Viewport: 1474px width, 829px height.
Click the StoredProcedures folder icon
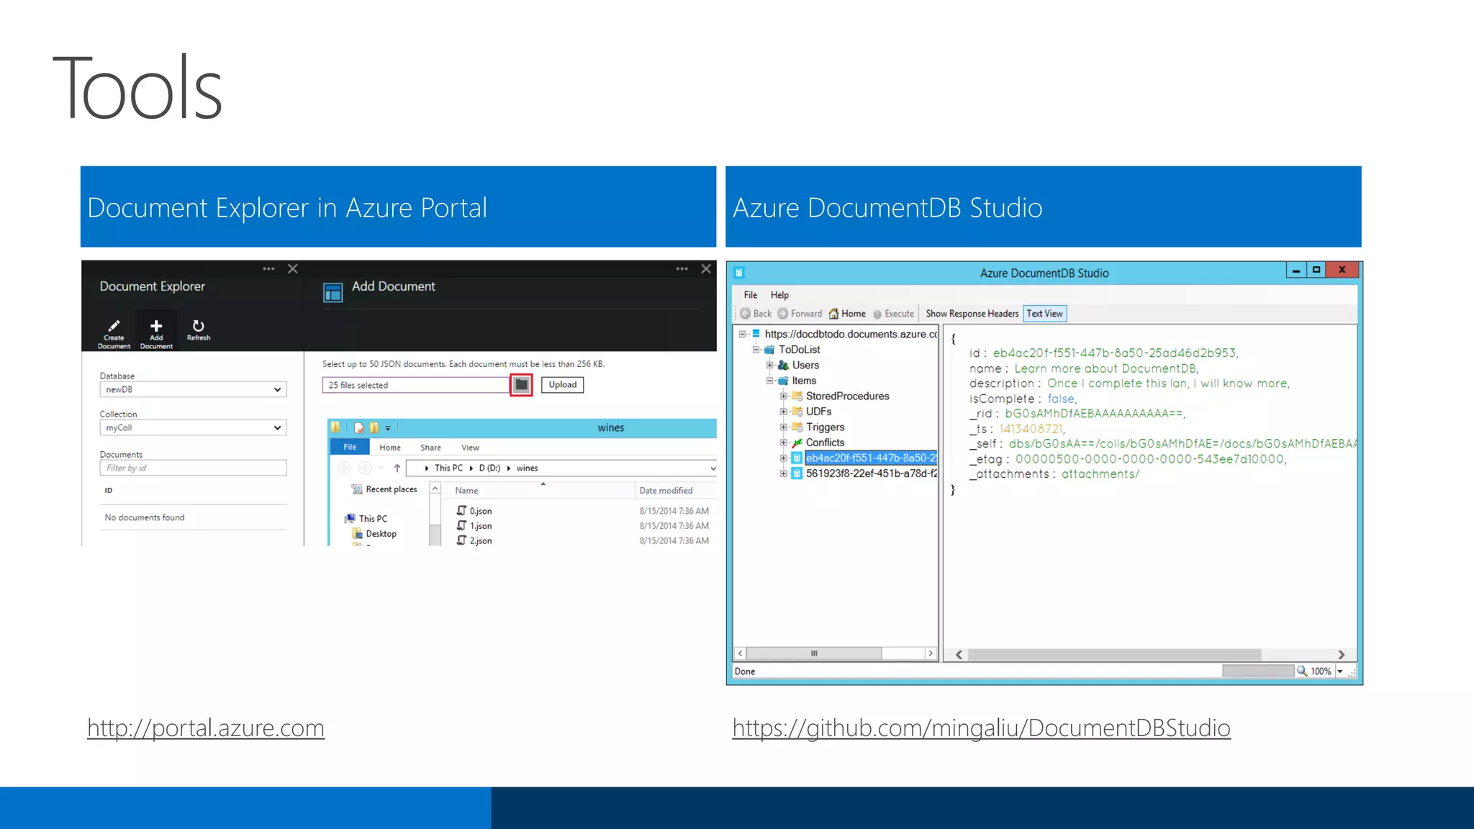(x=797, y=397)
